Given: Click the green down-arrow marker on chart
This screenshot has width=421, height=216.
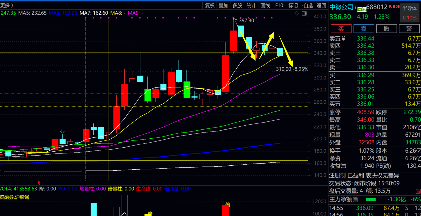Looking at the screenshot, I should click(x=62, y=131).
